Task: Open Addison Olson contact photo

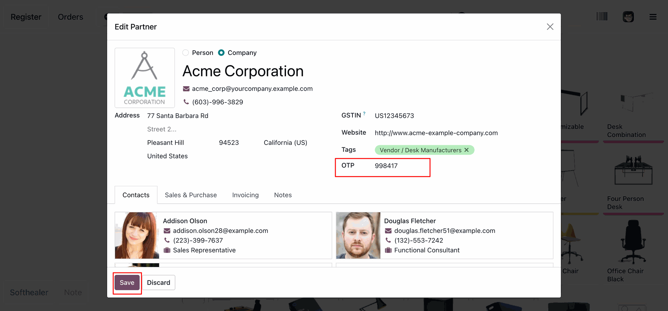Action: pyautogui.click(x=137, y=236)
